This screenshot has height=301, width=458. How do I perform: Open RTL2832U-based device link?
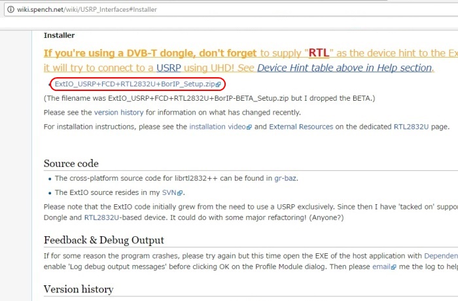[101, 218]
